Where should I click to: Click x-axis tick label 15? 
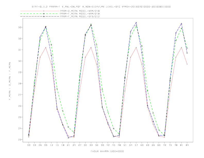pos(57,145)
